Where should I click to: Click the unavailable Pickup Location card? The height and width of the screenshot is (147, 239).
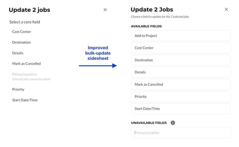coord(181,133)
